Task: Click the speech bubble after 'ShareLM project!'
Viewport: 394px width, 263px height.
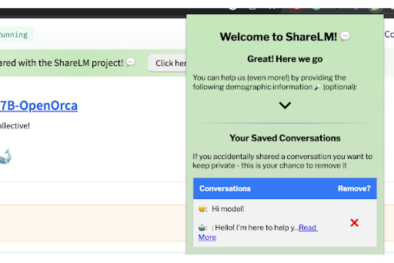Action: coord(131,63)
